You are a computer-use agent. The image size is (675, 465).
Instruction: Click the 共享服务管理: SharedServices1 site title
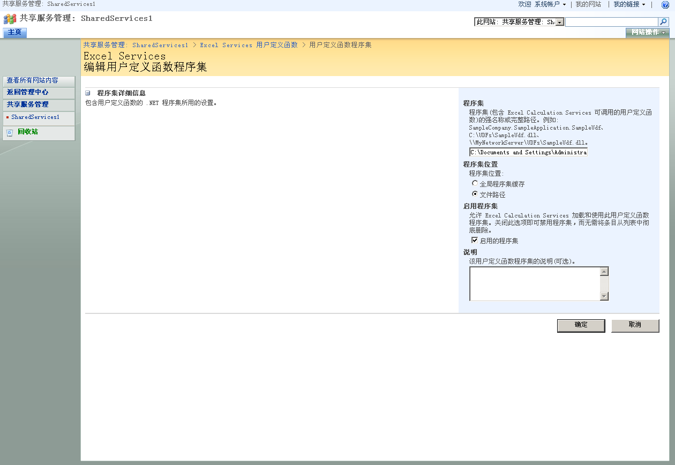tap(86, 18)
